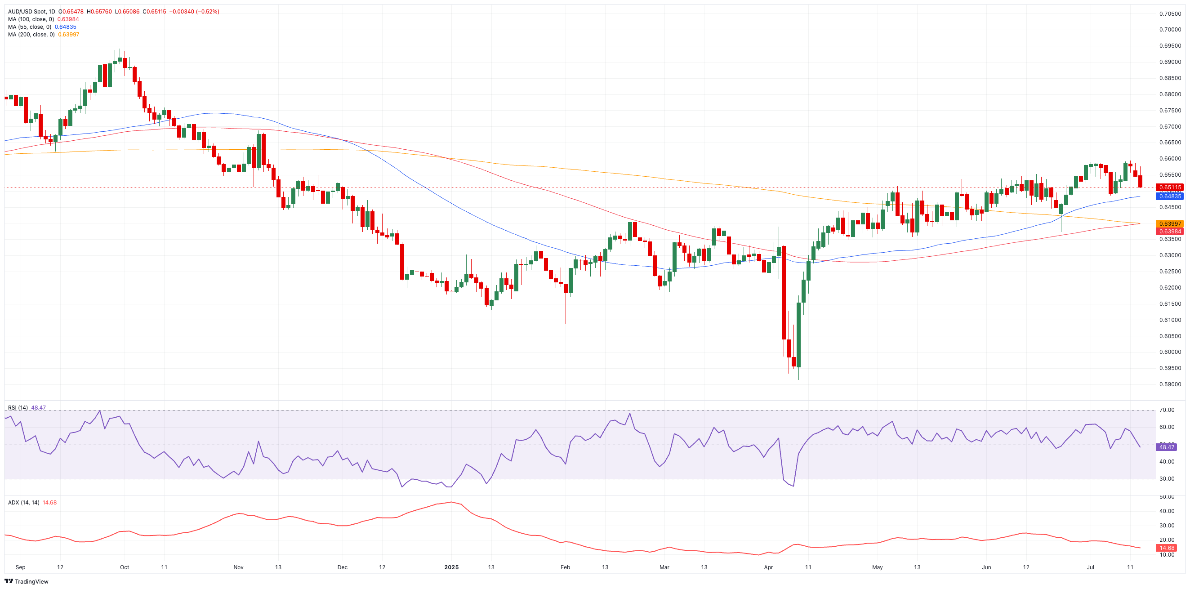Screen dimensions: 1190x589
Task: Click the Oct label on the time axis
Action: point(124,567)
